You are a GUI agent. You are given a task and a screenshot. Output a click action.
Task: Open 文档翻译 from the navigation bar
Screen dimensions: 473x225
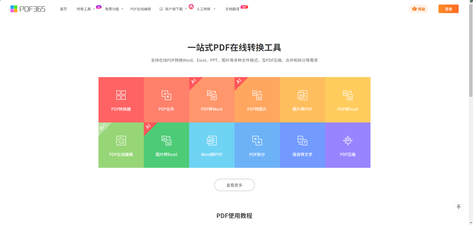pyautogui.click(x=232, y=9)
